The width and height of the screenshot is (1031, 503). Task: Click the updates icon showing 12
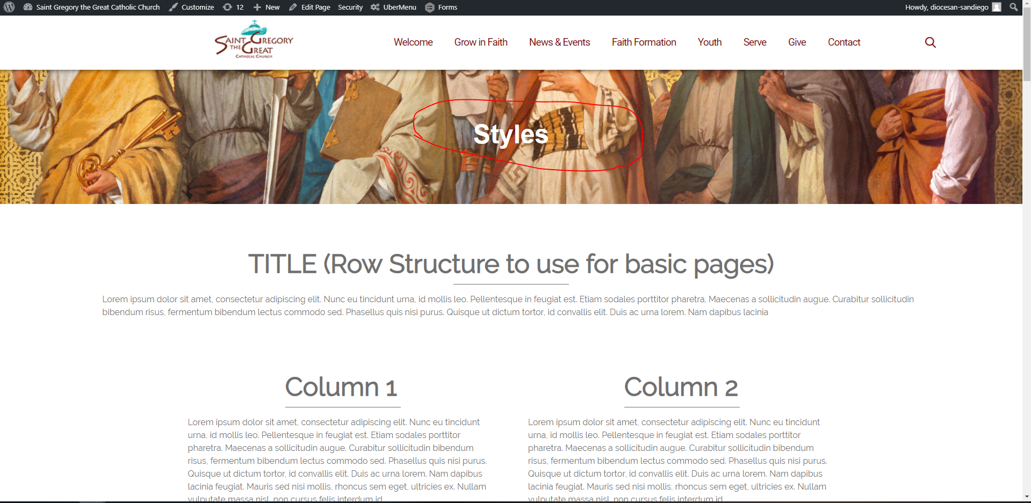[x=233, y=8]
